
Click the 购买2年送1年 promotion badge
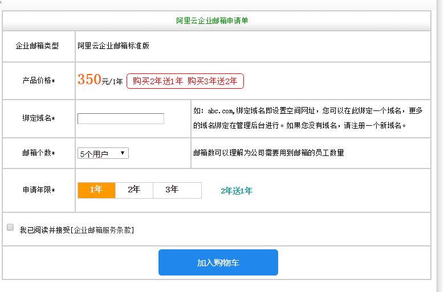[185, 81]
